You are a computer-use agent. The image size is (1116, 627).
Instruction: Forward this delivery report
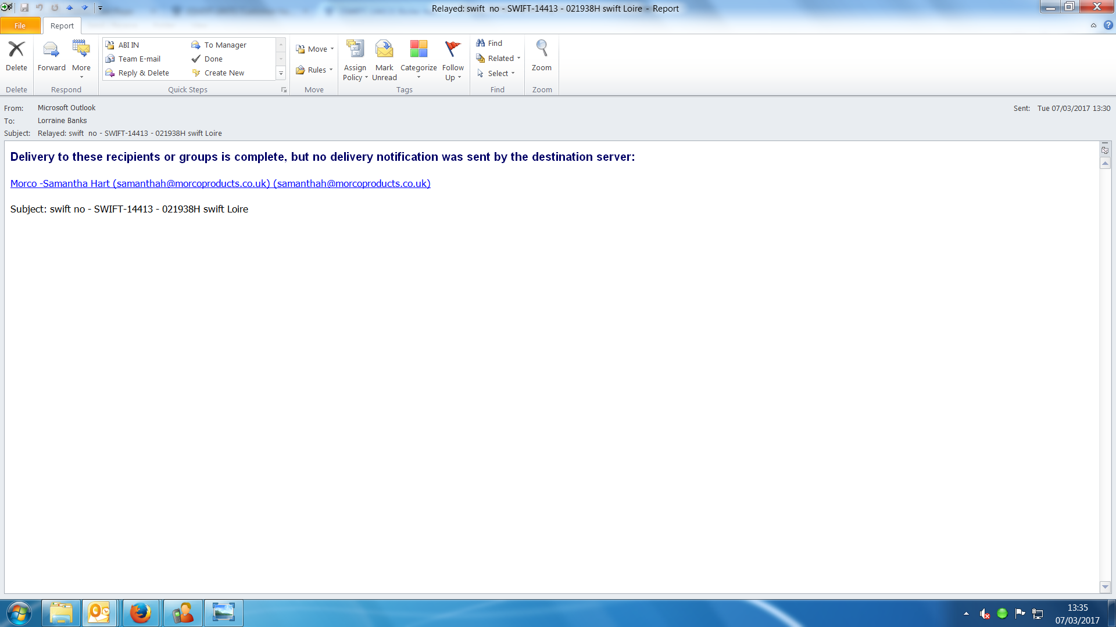pos(51,56)
